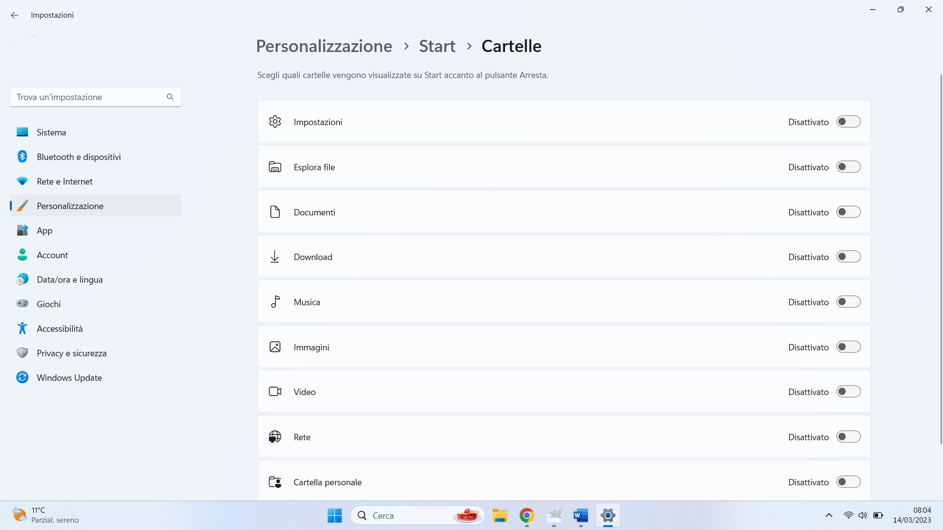Click Personalizzazione breadcrumb link
The image size is (943, 530).
324,46
